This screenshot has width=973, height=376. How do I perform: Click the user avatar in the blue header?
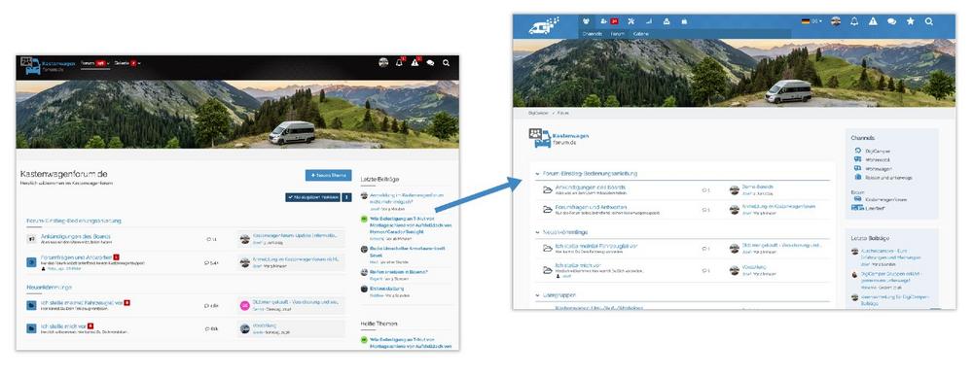point(836,21)
